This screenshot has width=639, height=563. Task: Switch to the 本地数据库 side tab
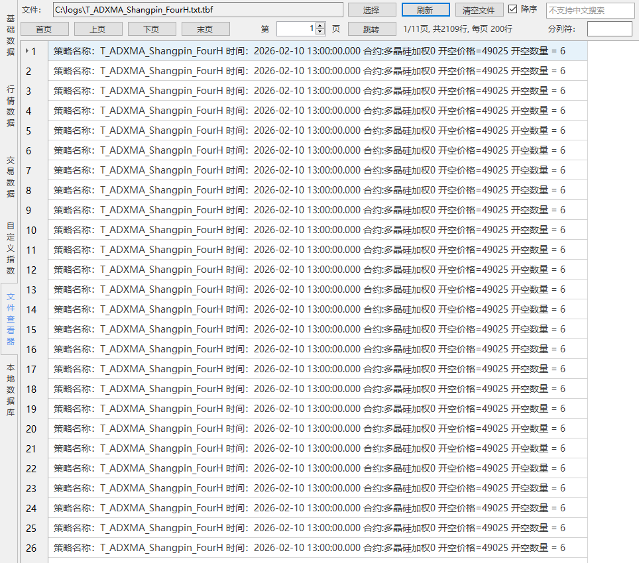coord(10,389)
